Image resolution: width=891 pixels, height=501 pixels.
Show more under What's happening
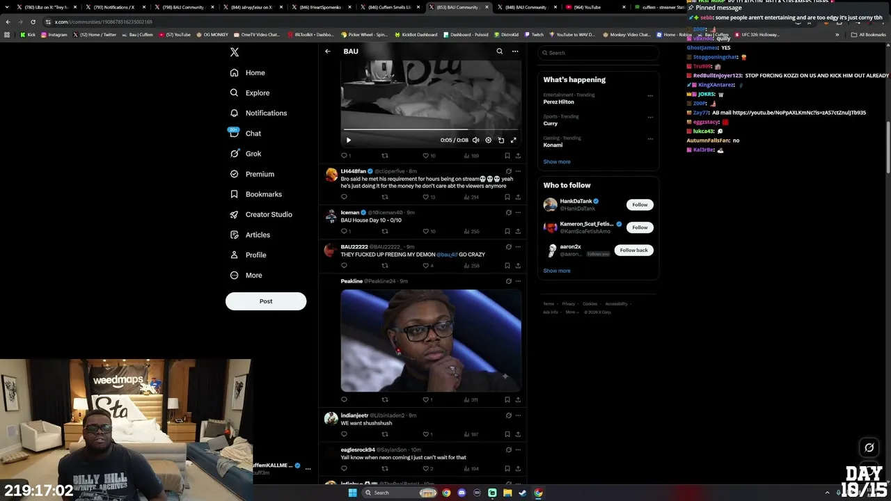(x=557, y=161)
